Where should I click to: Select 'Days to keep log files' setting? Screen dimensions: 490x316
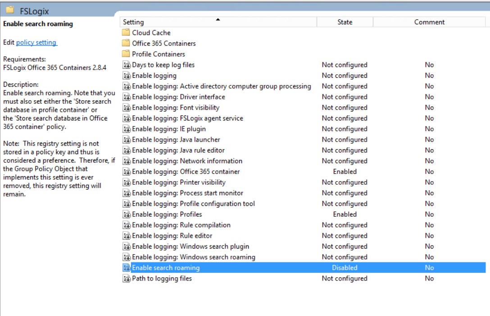click(163, 65)
